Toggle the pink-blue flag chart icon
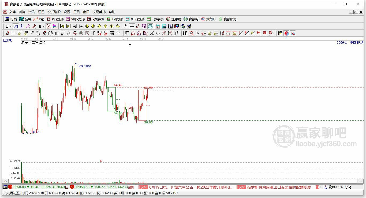Image resolution: width=366 pixels, height=198 pixels. pos(55,26)
